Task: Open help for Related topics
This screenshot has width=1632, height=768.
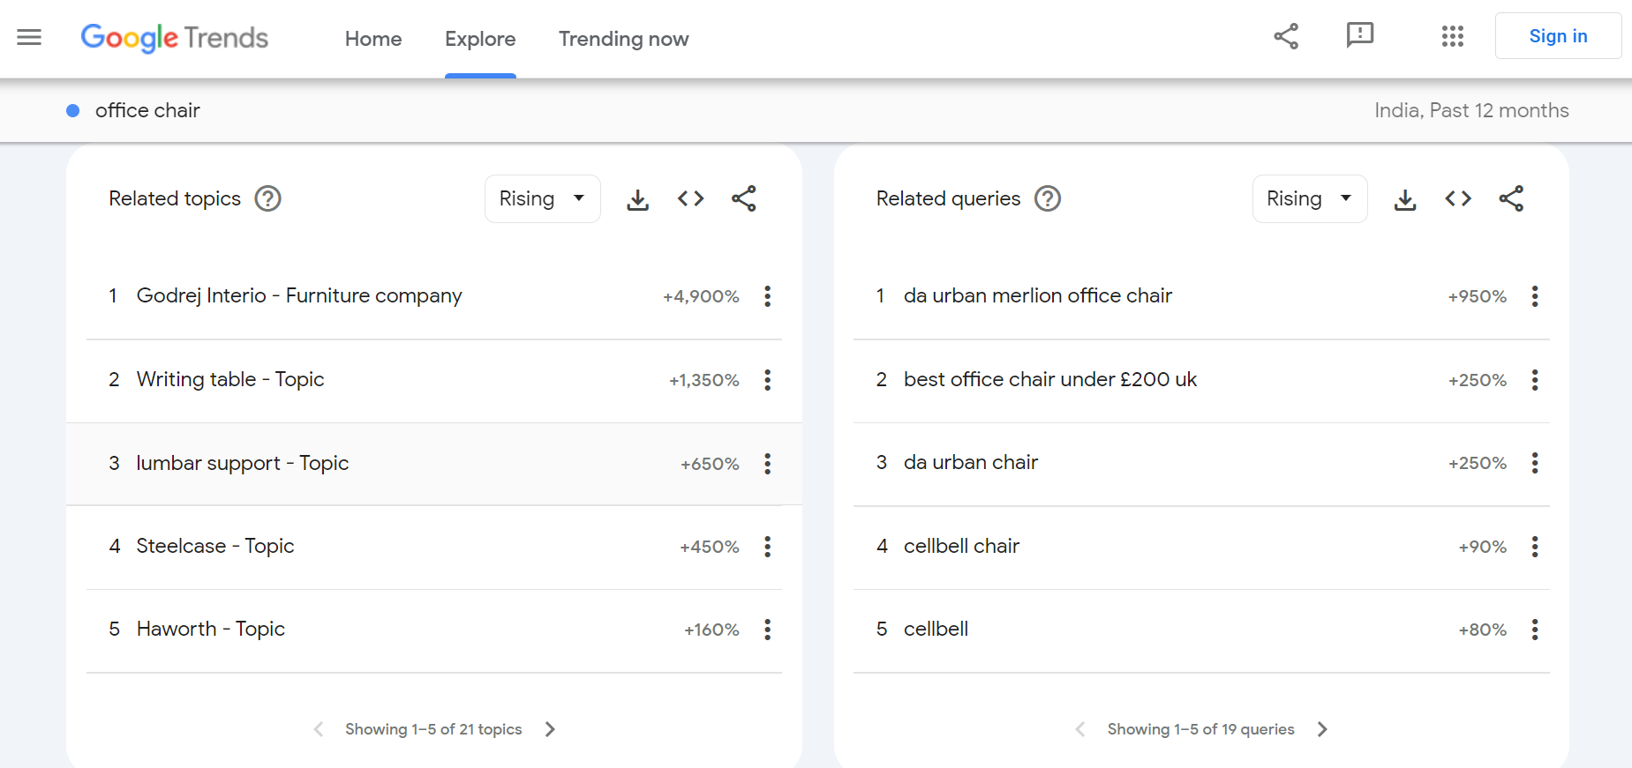Action: 267,199
